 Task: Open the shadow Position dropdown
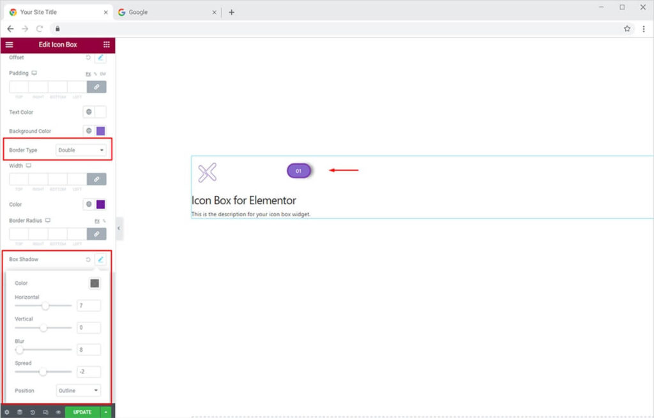(x=79, y=391)
